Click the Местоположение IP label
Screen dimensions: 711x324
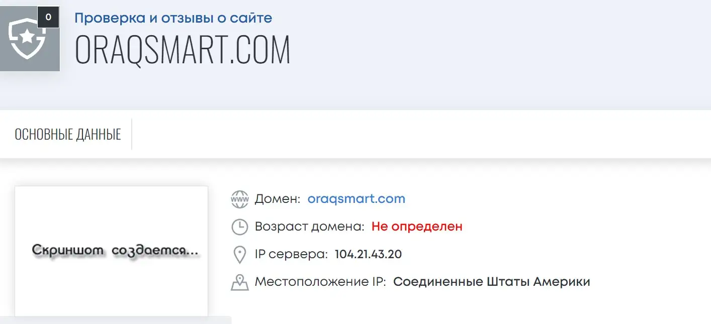[x=320, y=282]
